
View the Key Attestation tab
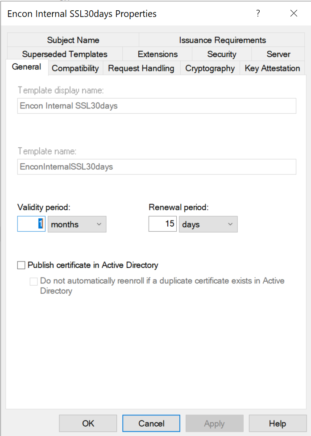[271, 68]
